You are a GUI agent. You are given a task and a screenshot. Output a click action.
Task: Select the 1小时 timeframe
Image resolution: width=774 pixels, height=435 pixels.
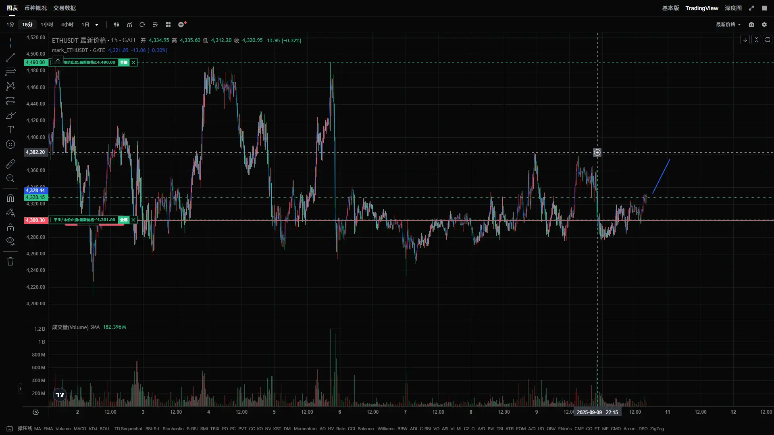[x=47, y=25]
